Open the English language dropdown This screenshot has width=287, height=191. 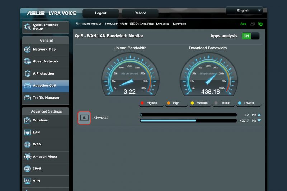pyautogui.click(x=244, y=11)
